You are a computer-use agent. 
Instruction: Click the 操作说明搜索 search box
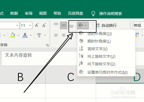[x=111, y=14]
